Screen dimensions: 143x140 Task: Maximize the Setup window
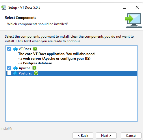(125, 7)
